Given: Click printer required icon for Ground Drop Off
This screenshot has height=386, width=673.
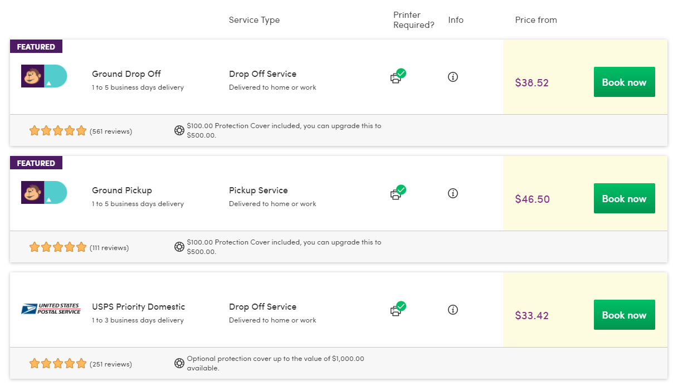Looking at the screenshot, I should tap(397, 76).
